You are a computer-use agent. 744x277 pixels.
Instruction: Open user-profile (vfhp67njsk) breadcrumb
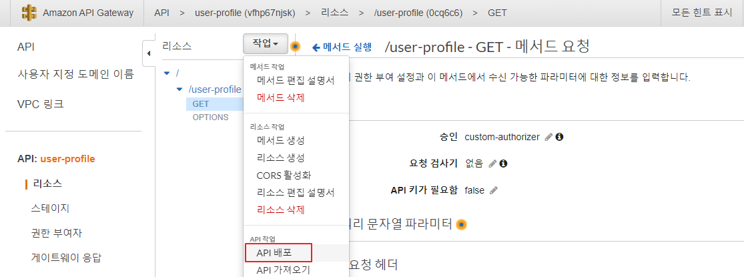point(245,13)
